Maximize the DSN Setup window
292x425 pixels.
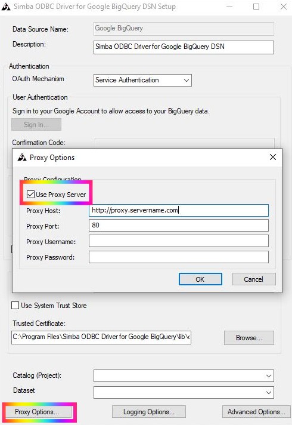(256, 7)
